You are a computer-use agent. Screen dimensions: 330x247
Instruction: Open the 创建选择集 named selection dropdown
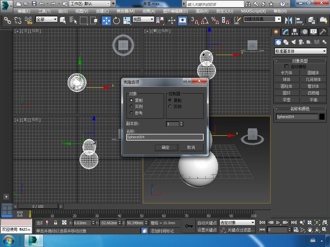pos(262,19)
